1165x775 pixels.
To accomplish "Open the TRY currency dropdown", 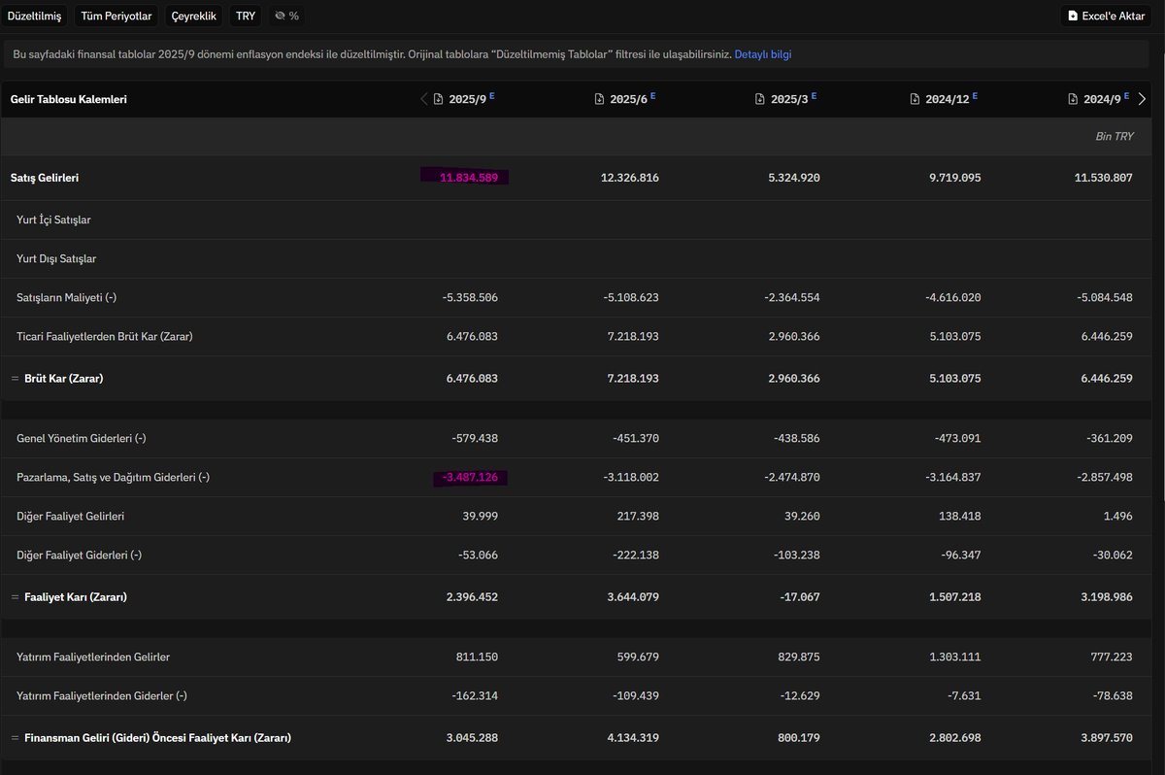I will [246, 16].
